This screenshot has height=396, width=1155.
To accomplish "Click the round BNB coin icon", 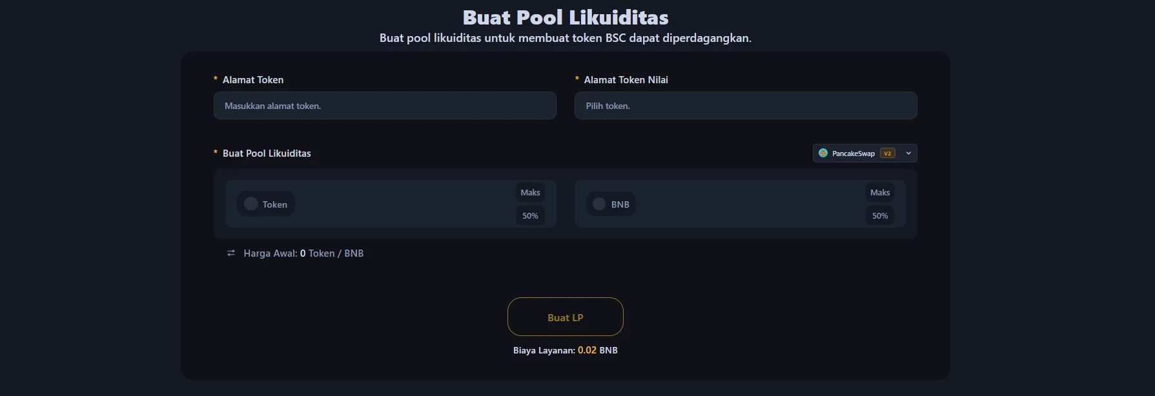I will pos(599,204).
